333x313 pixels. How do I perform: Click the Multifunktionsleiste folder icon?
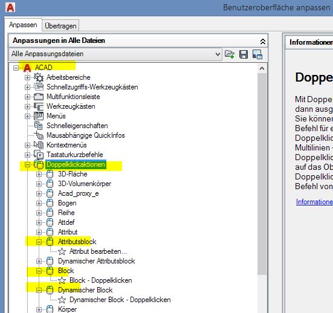click(x=39, y=97)
